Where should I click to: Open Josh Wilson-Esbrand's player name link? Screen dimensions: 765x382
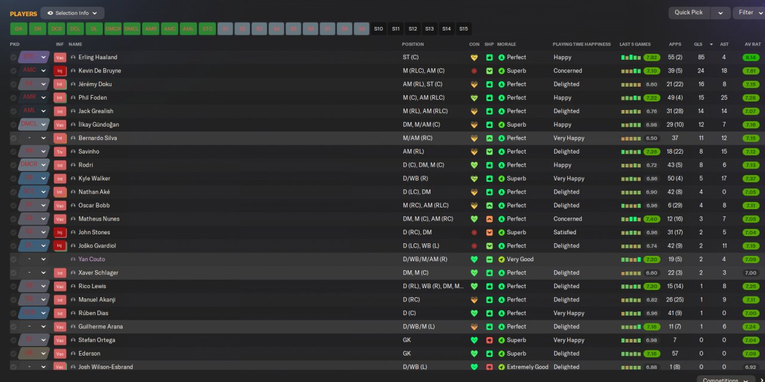click(106, 367)
